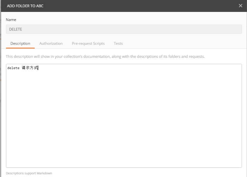Click the word 'delete' in description box

pos(13,68)
